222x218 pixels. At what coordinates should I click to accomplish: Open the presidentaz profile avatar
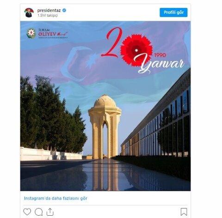tap(29, 12)
